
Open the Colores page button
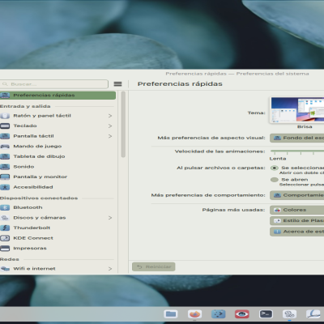point(297,210)
